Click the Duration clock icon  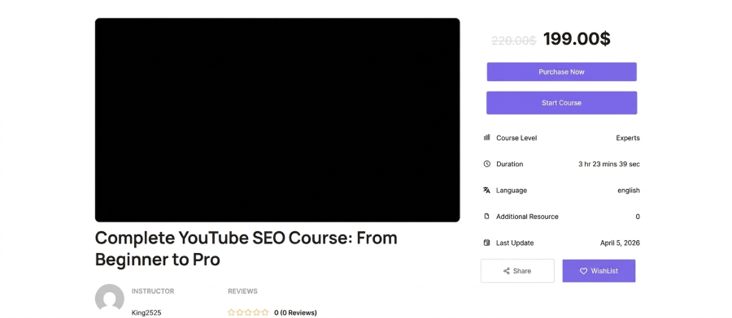pos(487,164)
